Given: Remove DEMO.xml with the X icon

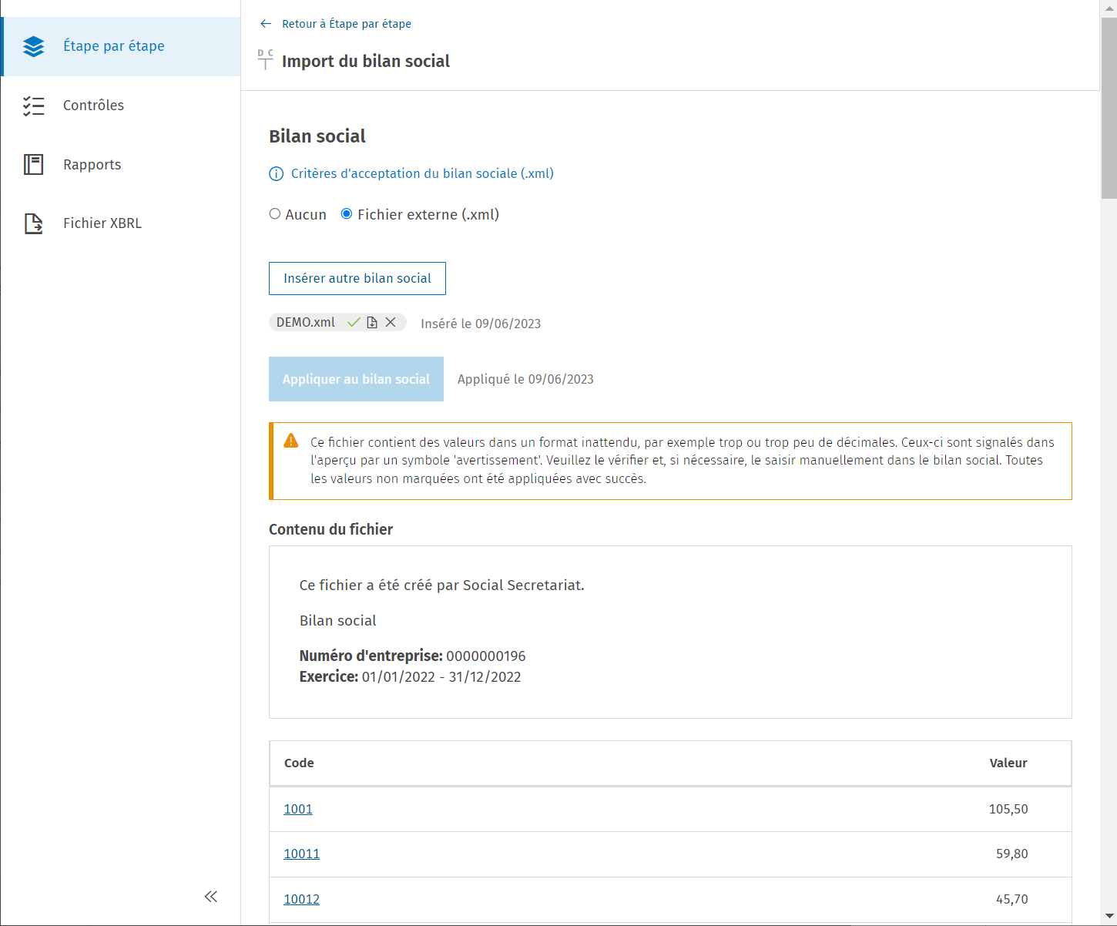Looking at the screenshot, I should (x=391, y=322).
